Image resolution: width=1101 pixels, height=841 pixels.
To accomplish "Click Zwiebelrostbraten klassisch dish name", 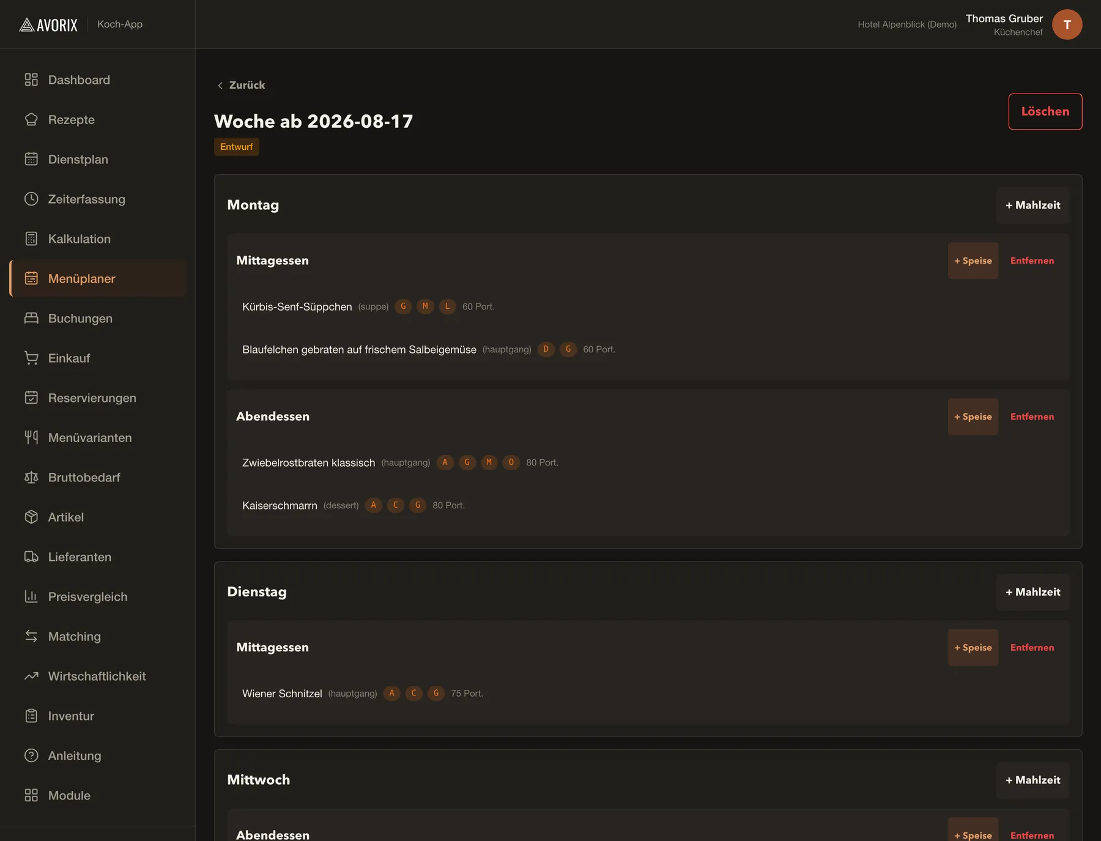I will tap(308, 462).
